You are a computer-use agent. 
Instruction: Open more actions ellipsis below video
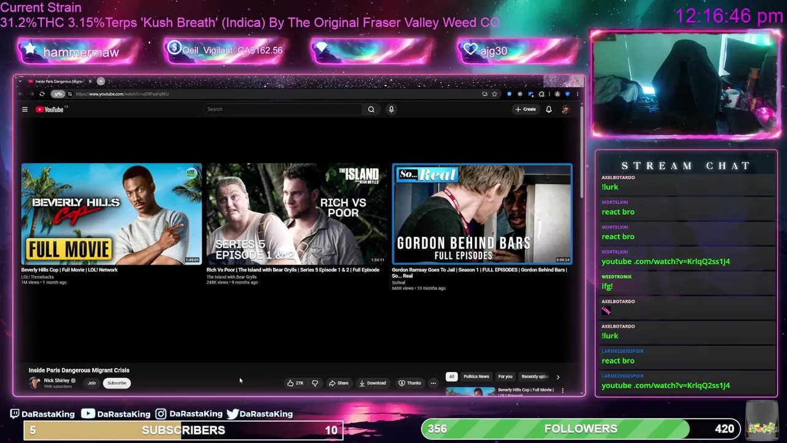click(x=433, y=383)
